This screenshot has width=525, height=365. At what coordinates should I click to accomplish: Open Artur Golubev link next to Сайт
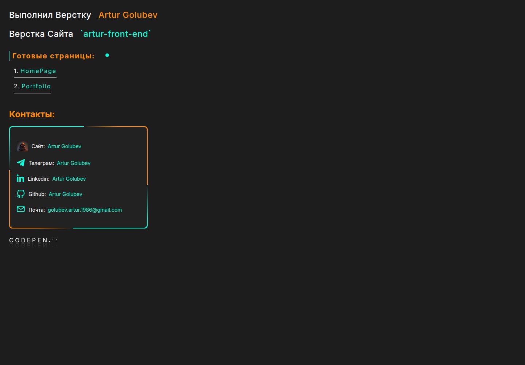coord(65,146)
